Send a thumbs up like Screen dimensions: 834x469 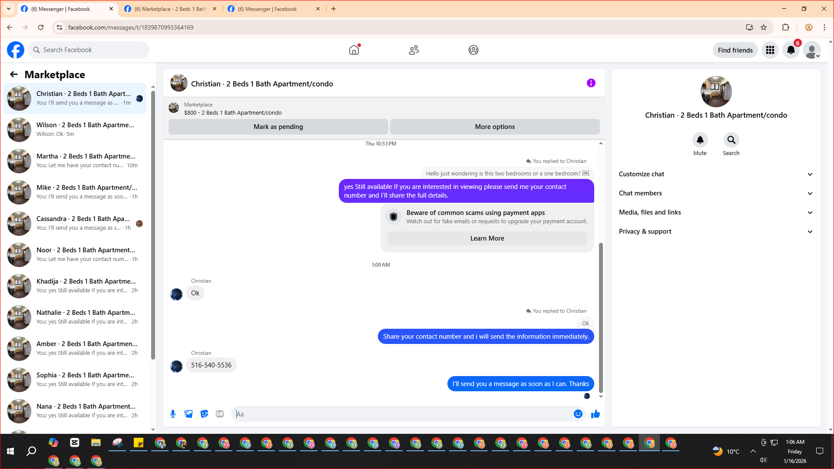click(x=595, y=414)
